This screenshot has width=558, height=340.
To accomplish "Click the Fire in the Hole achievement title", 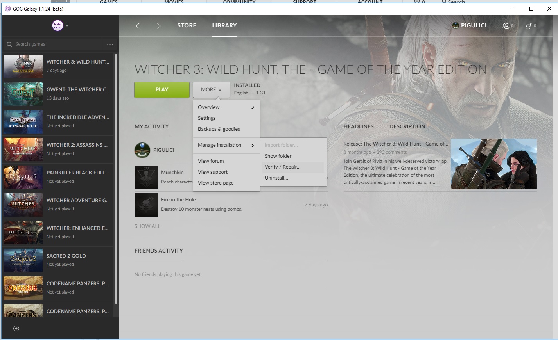I will click(x=178, y=199).
